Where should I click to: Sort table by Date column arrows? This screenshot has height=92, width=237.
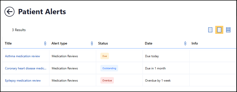click(x=185, y=44)
